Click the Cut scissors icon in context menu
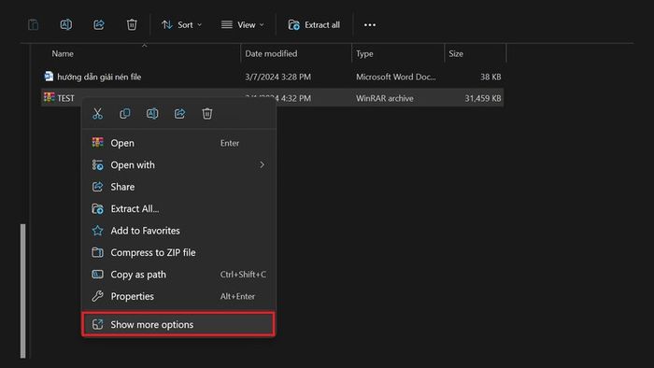 click(97, 113)
